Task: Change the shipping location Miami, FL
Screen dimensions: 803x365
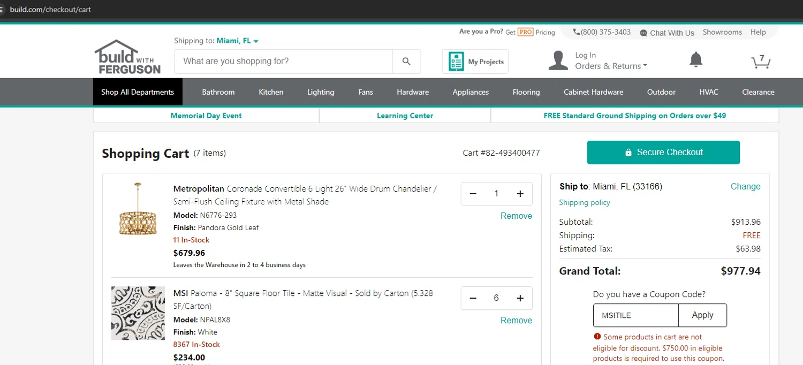Action: coord(237,41)
